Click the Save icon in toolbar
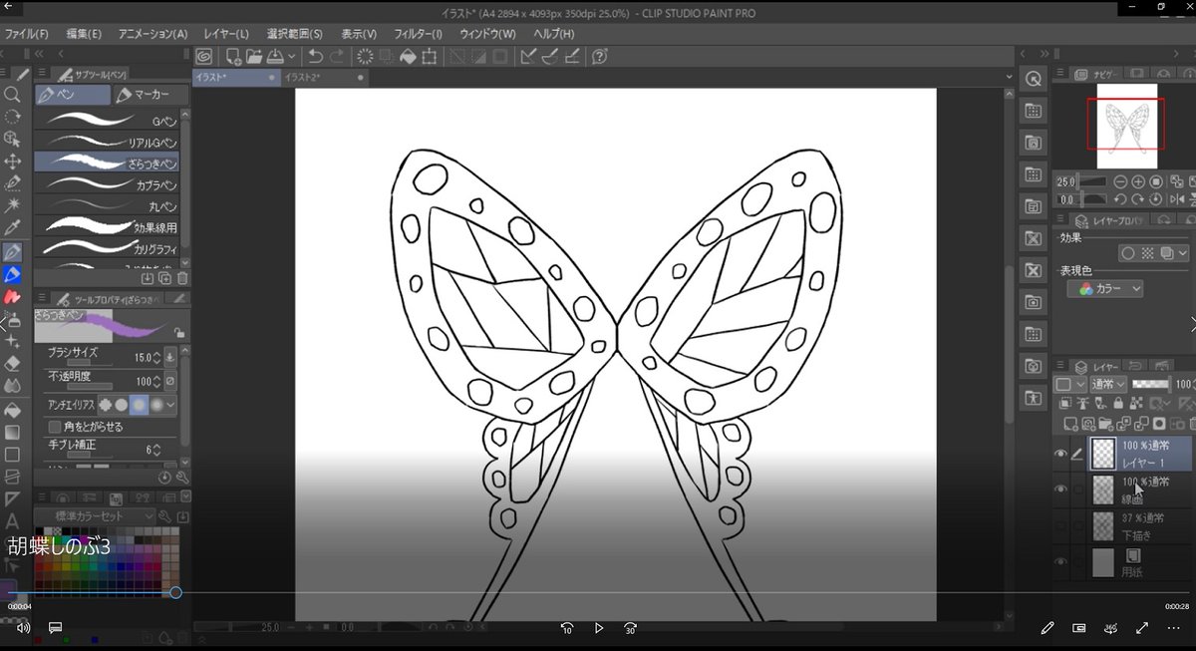 [x=275, y=56]
